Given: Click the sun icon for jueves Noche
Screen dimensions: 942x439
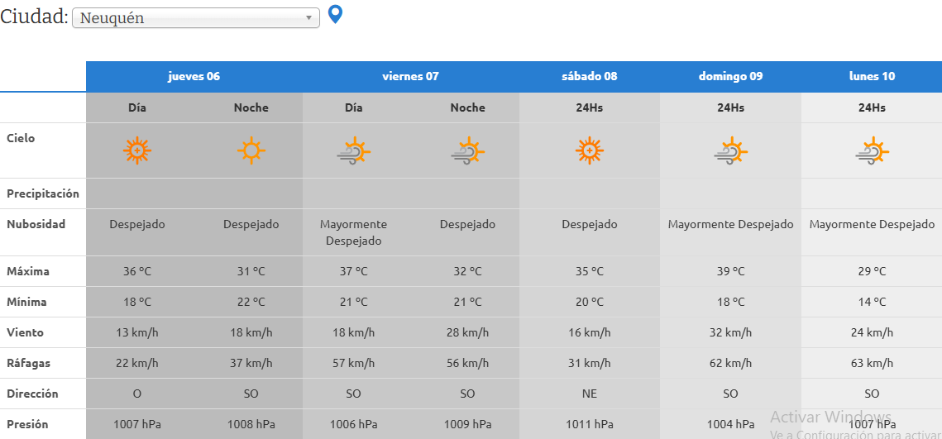Looking at the screenshot, I should (x=251, y=150).
